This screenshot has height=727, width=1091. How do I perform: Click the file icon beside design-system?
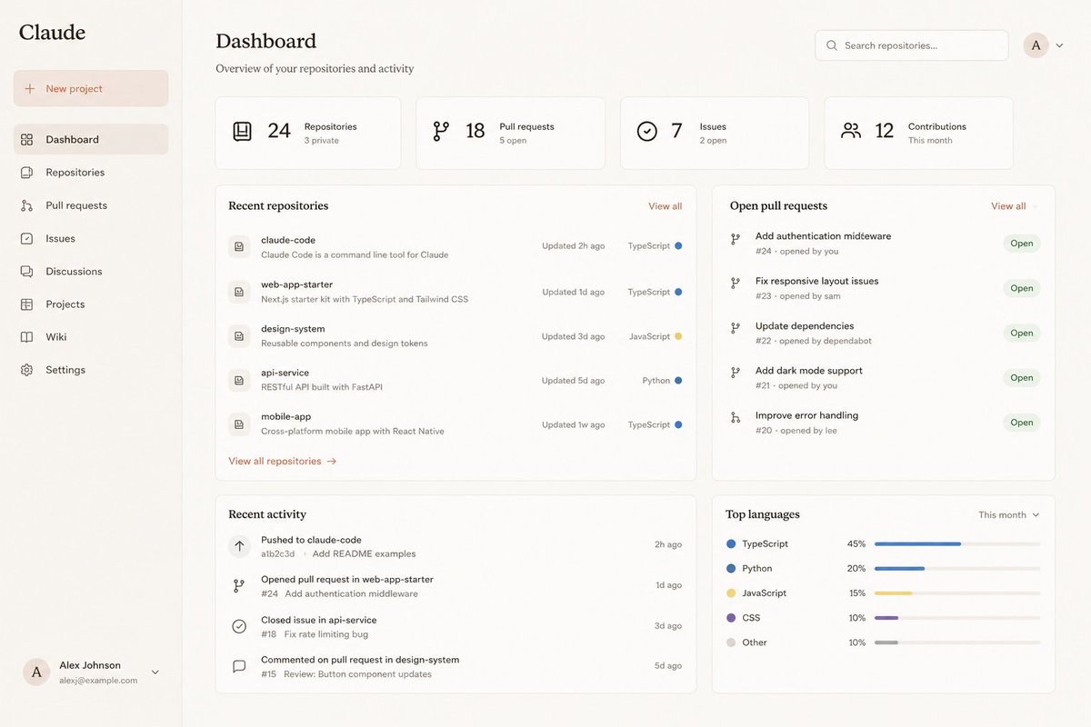(239, 336)
